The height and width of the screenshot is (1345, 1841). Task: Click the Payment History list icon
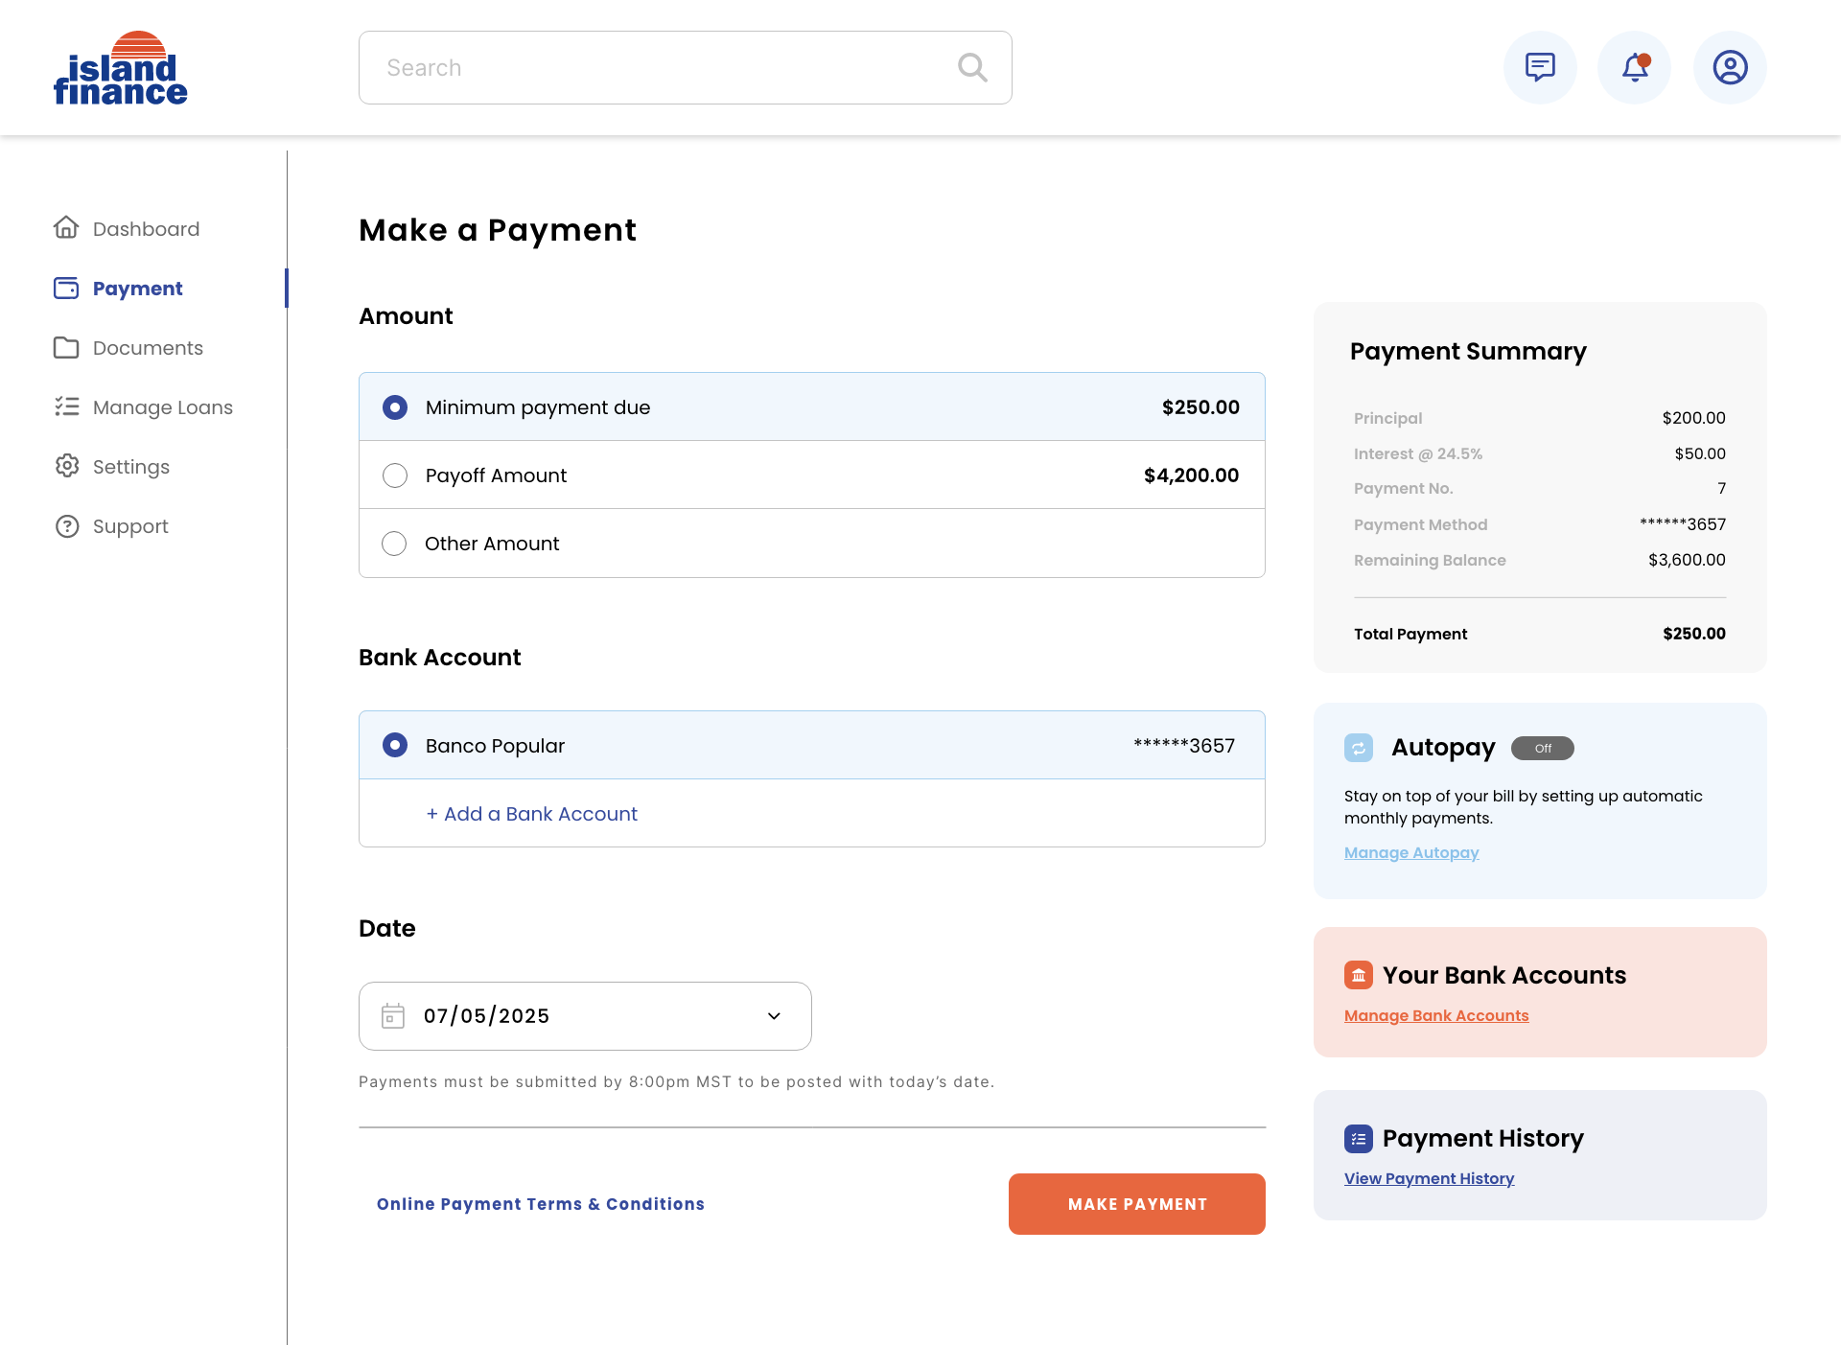click(x=1359, y=1138)
